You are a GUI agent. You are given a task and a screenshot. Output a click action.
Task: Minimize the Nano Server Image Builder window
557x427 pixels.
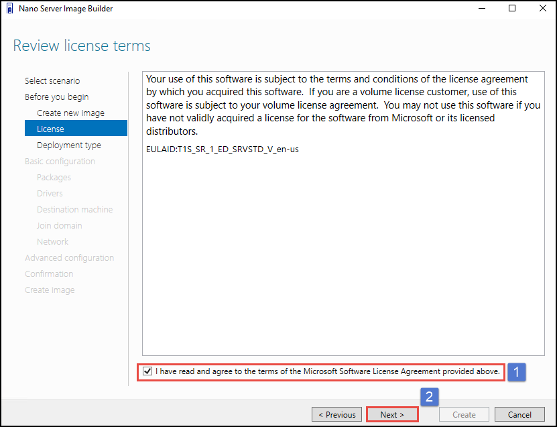click(x=481, y=9)
